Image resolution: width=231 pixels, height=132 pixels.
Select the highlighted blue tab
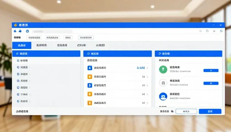click(x=22, y=45)
